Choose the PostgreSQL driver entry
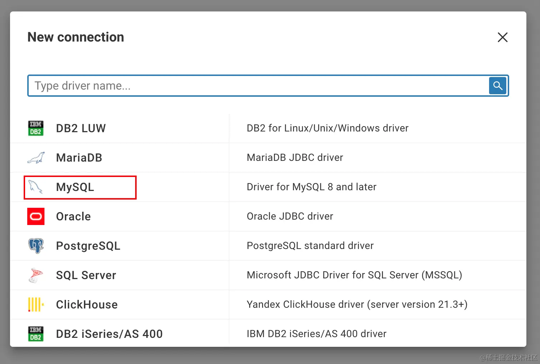This screenshot has width=540, height=364. tap(88, 246)
